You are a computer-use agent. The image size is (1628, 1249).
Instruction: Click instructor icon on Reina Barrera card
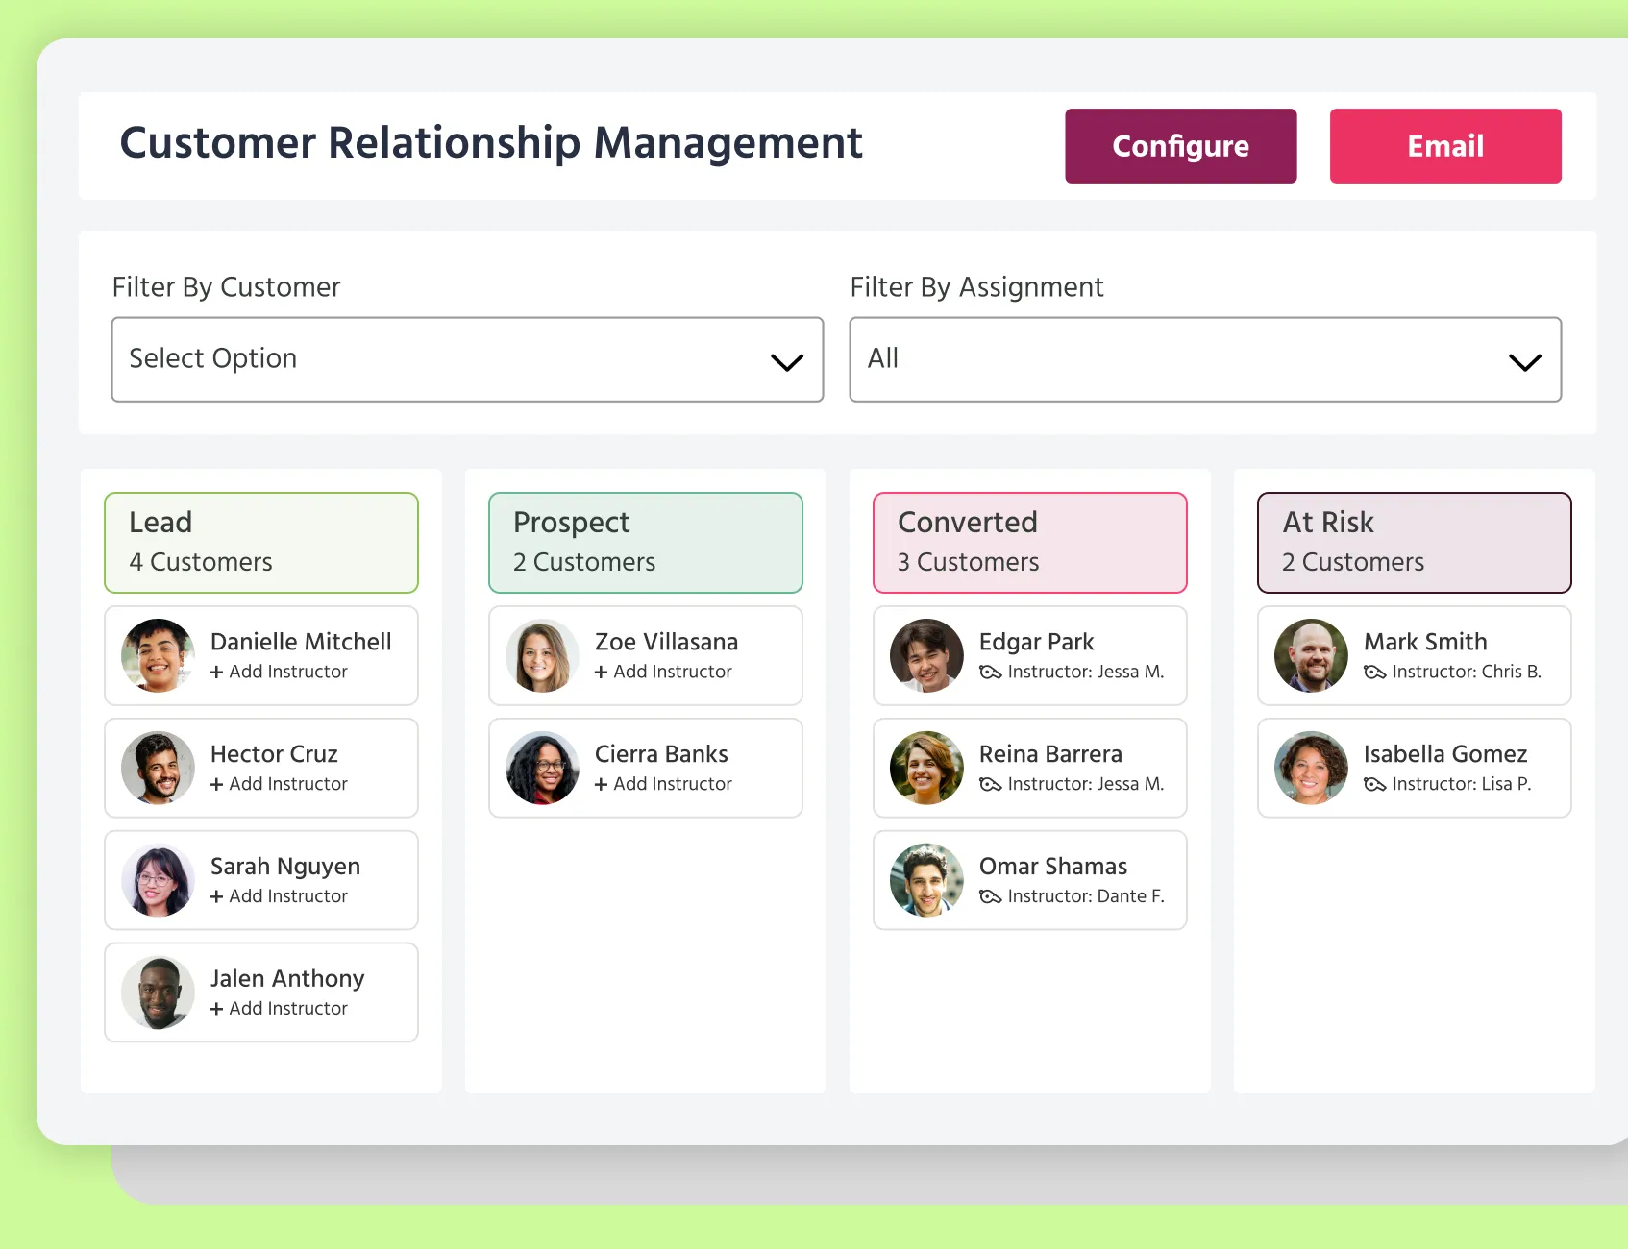click(990, 785)
